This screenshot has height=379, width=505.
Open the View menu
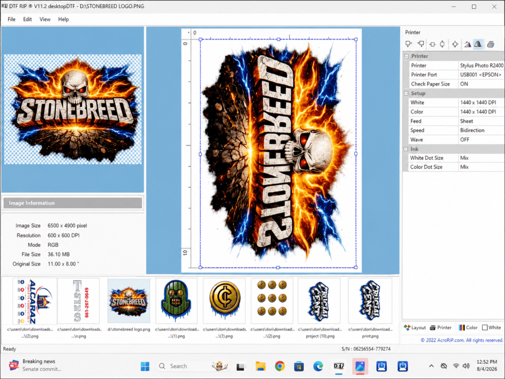[x=45, y=19]
